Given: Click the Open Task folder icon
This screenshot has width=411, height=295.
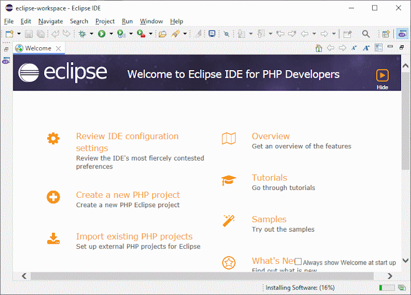Looking at the screenshot, I should 163,34.
